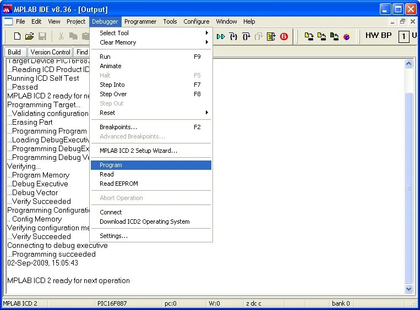
Task: Click the Copy toolbar icon
Action: 73,36
